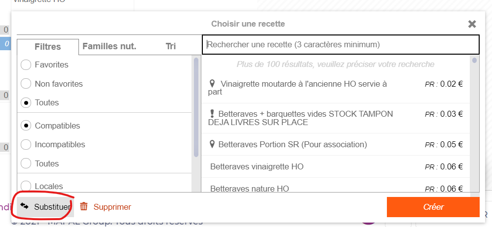Open the Tri tab

(171, 46)
